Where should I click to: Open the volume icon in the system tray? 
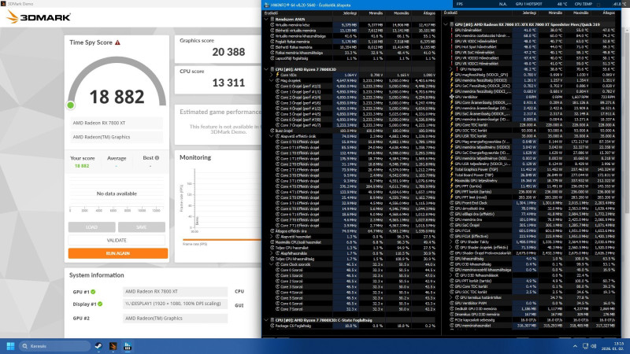[x=594, y=346]
